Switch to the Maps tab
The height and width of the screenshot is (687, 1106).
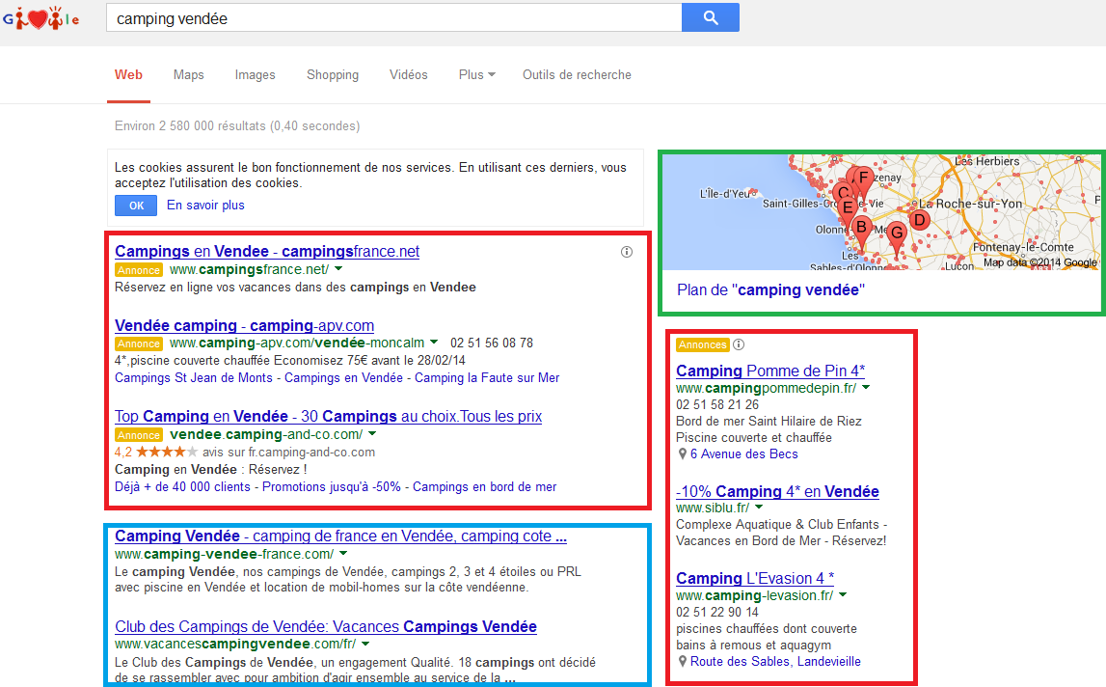(x=188, y=74)
